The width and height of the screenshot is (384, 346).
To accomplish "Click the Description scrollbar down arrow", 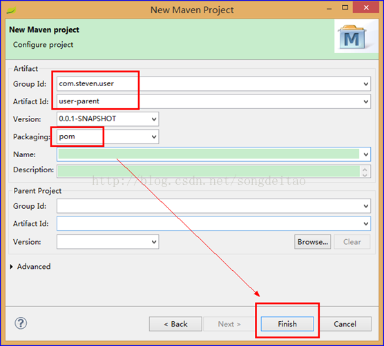I will point(365,174).
